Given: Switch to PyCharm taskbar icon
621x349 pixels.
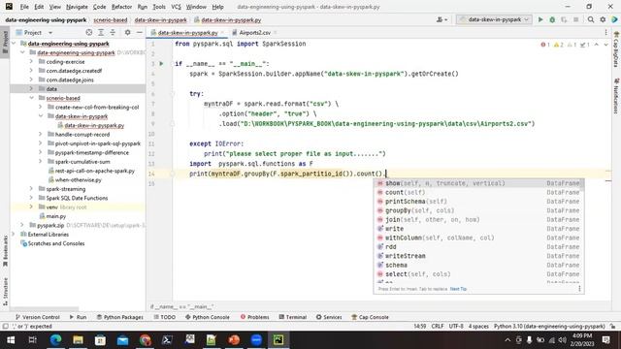Looking at the screenshot, I should click(278, 340).
